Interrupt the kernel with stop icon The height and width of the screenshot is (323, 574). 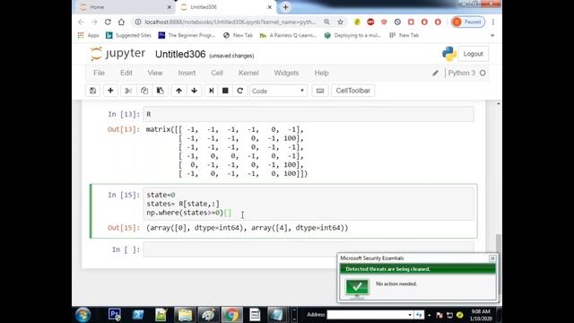coord(225,91)
